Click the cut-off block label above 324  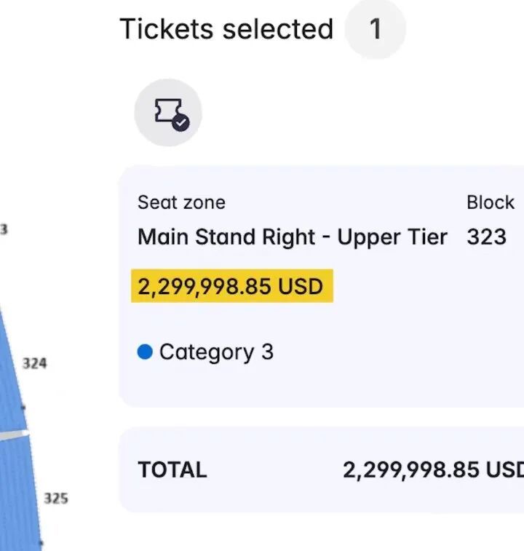pyautogui.click(x=4, y=229)
